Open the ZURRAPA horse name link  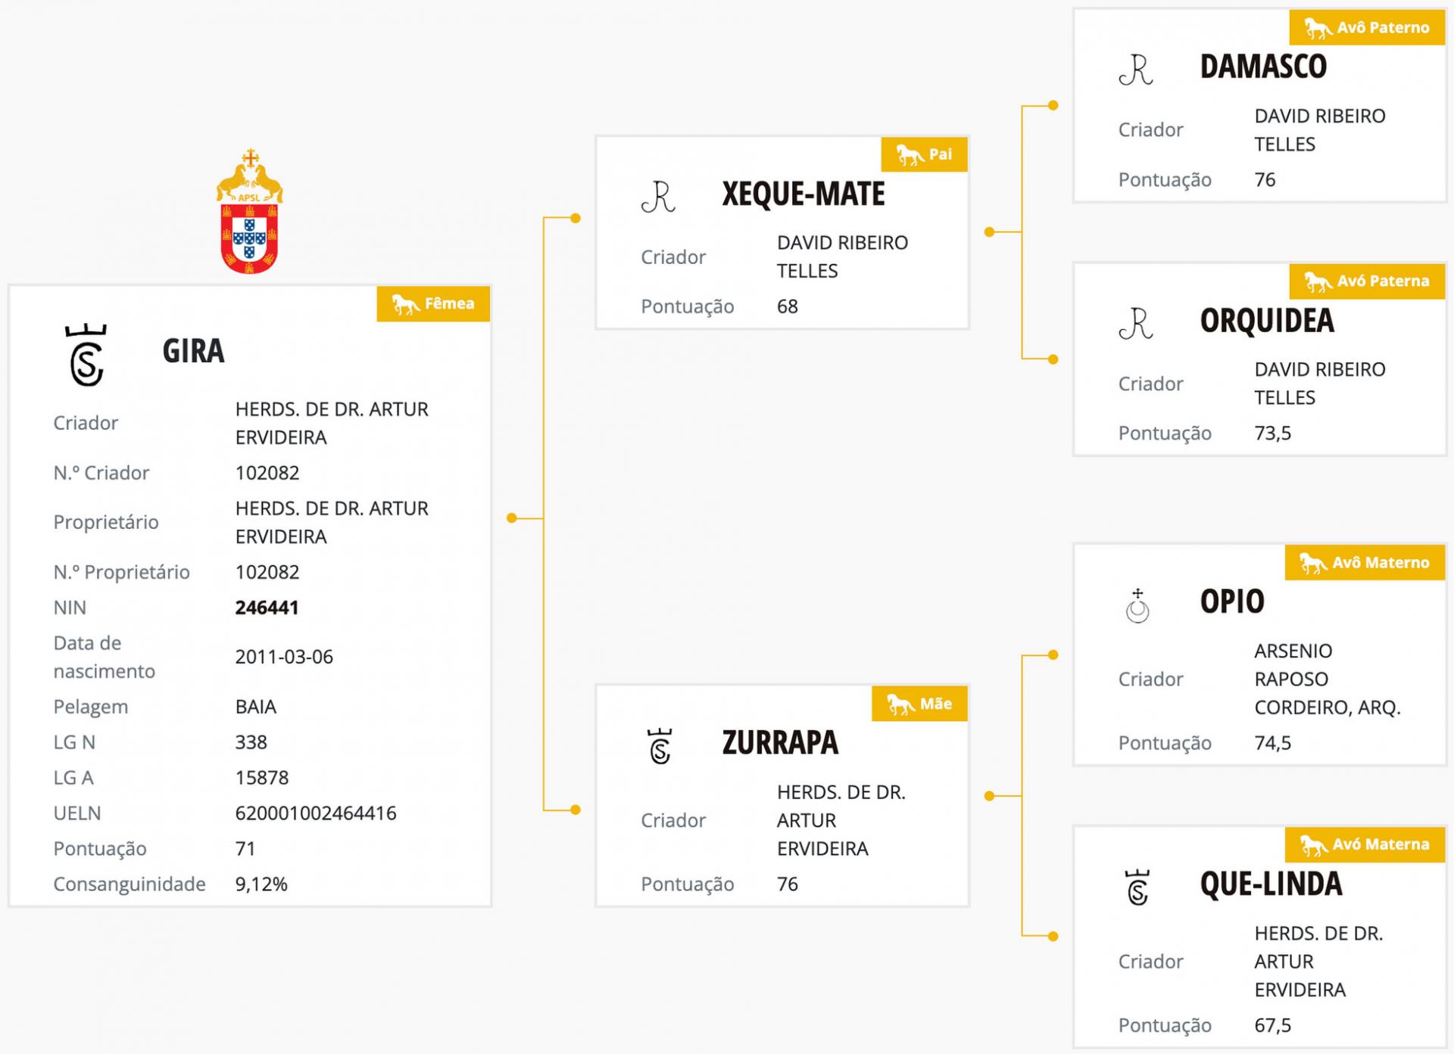pyautogui.click(x=780, y=742)
